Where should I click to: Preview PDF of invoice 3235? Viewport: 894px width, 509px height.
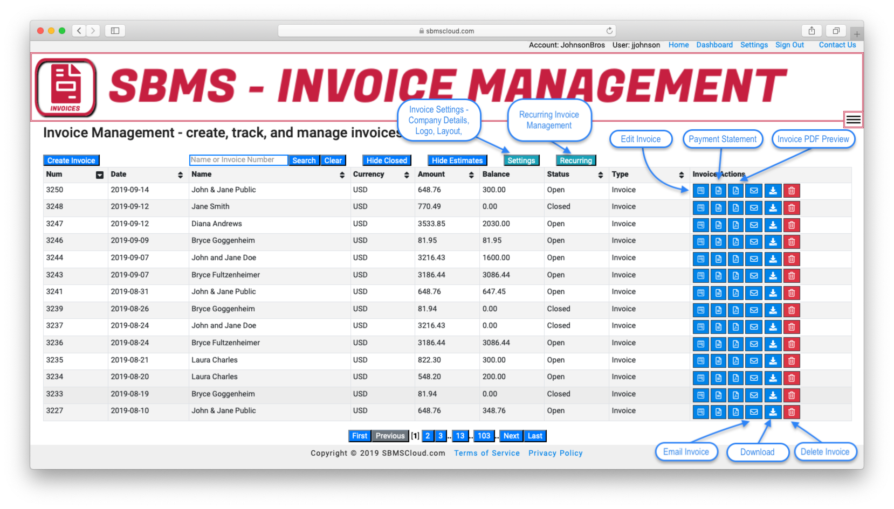point(735,361)
